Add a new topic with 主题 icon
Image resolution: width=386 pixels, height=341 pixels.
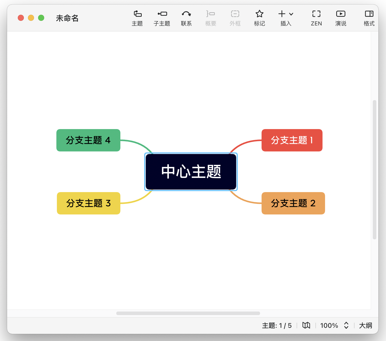[x=137, y=14]
